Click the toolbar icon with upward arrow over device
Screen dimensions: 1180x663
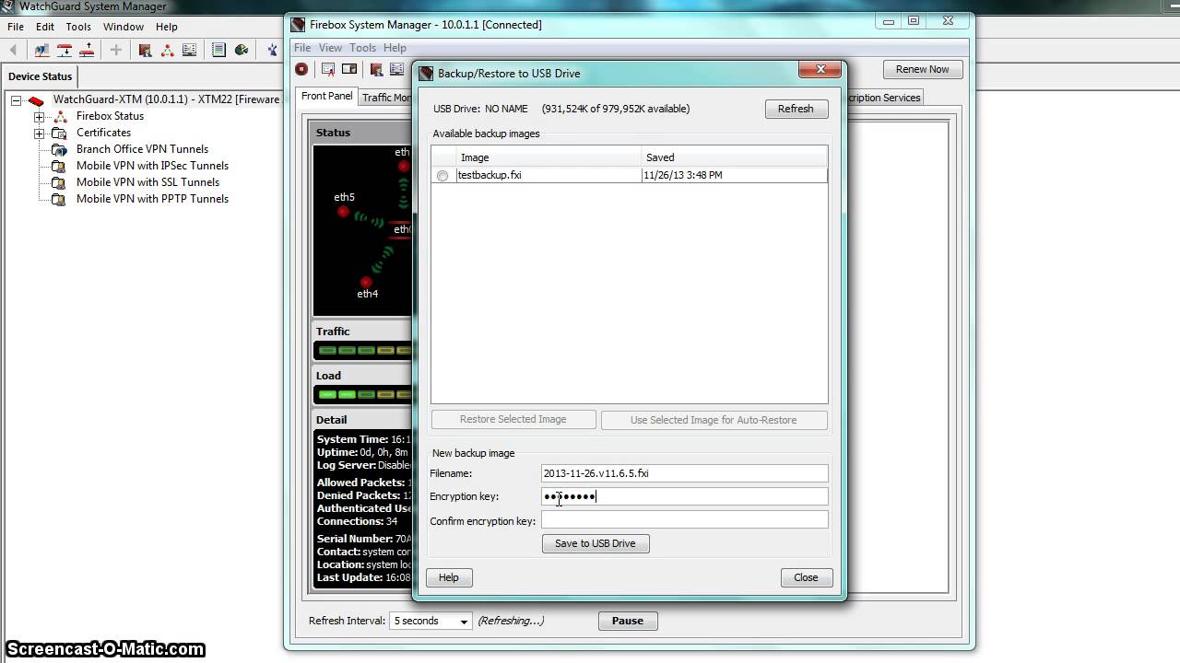87,50
